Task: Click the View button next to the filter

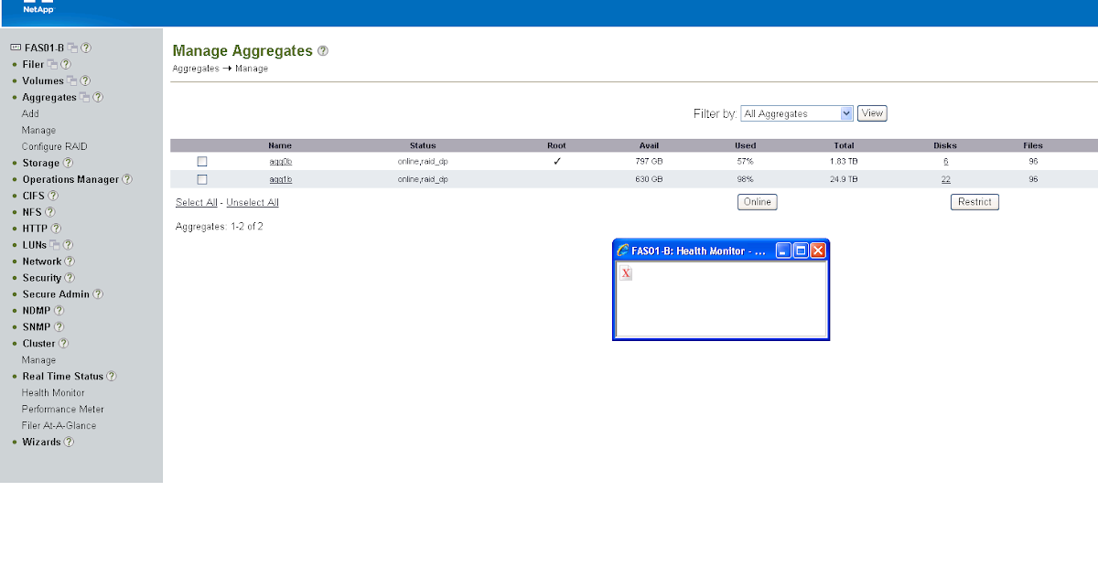Action: click(871, 112)
